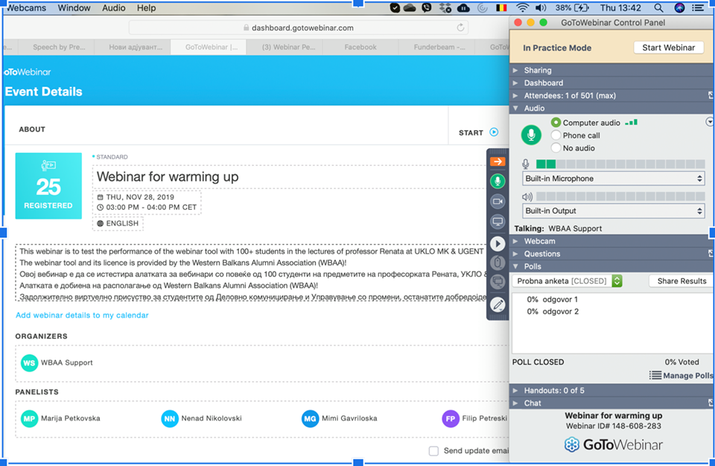This screenshot has width=715, height=466.
Task: Select the Computer audio radio button
Action: tap(556, 123)
